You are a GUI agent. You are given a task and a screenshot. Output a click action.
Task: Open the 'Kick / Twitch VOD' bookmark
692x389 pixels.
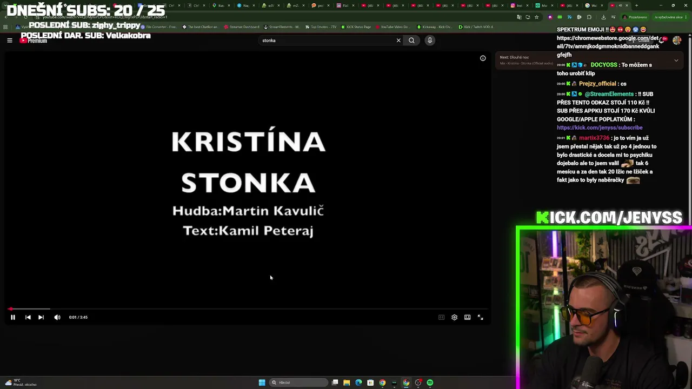click(x=476, y=26)
